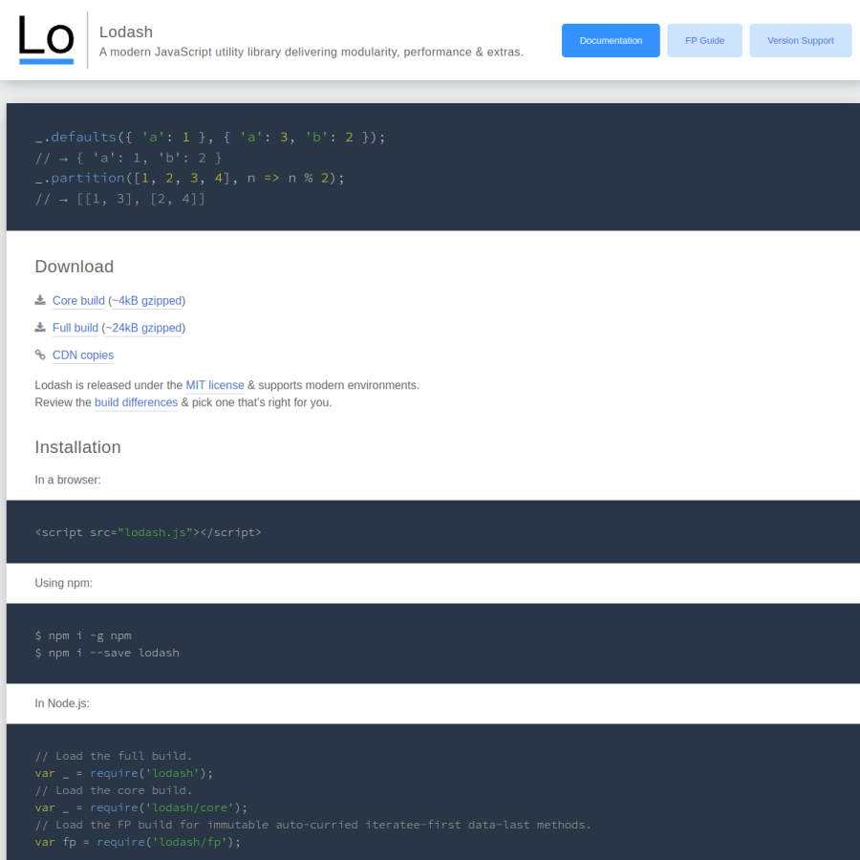Open the build differences link
The image size is (860, 860).
(x=136, y=402)
